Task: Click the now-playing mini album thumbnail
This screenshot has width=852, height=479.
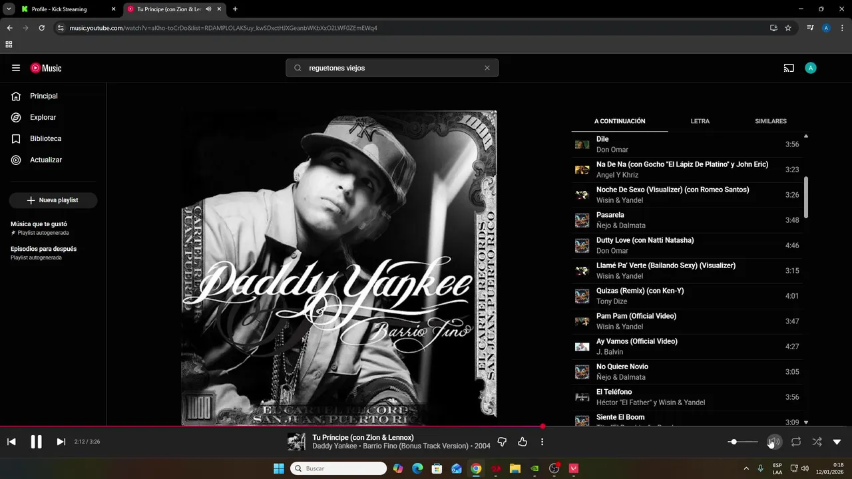Action: 296,442
